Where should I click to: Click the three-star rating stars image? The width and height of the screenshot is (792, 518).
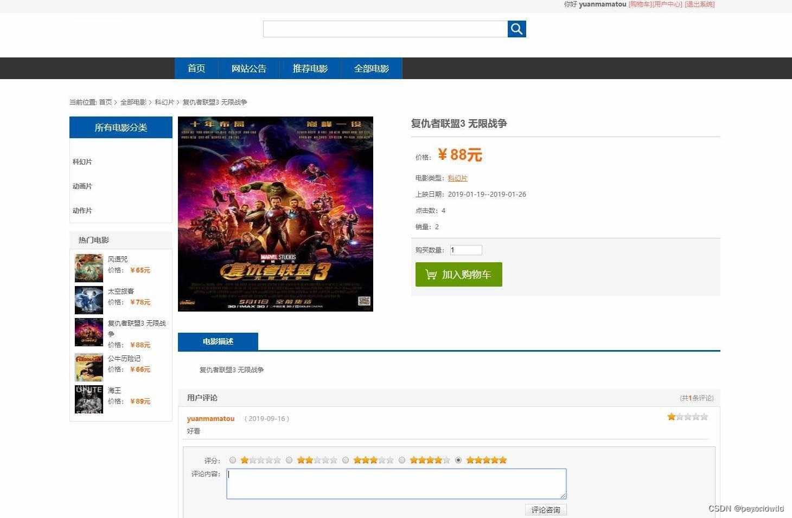374,460
